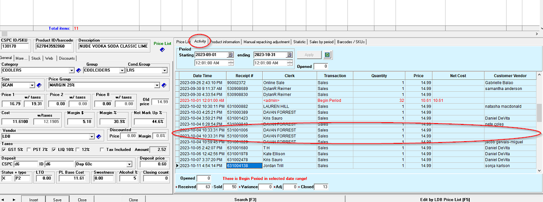
Task: Click Starting time spinner control
Action: (x=230, y=63)
